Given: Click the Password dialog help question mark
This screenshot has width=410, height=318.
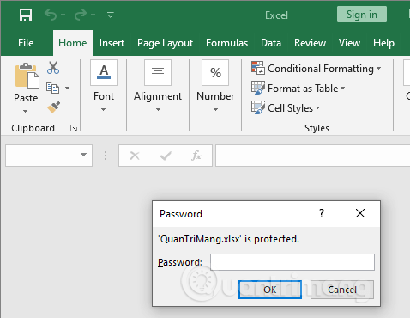Looking at the screenshot, I should (x=322, y=213).
